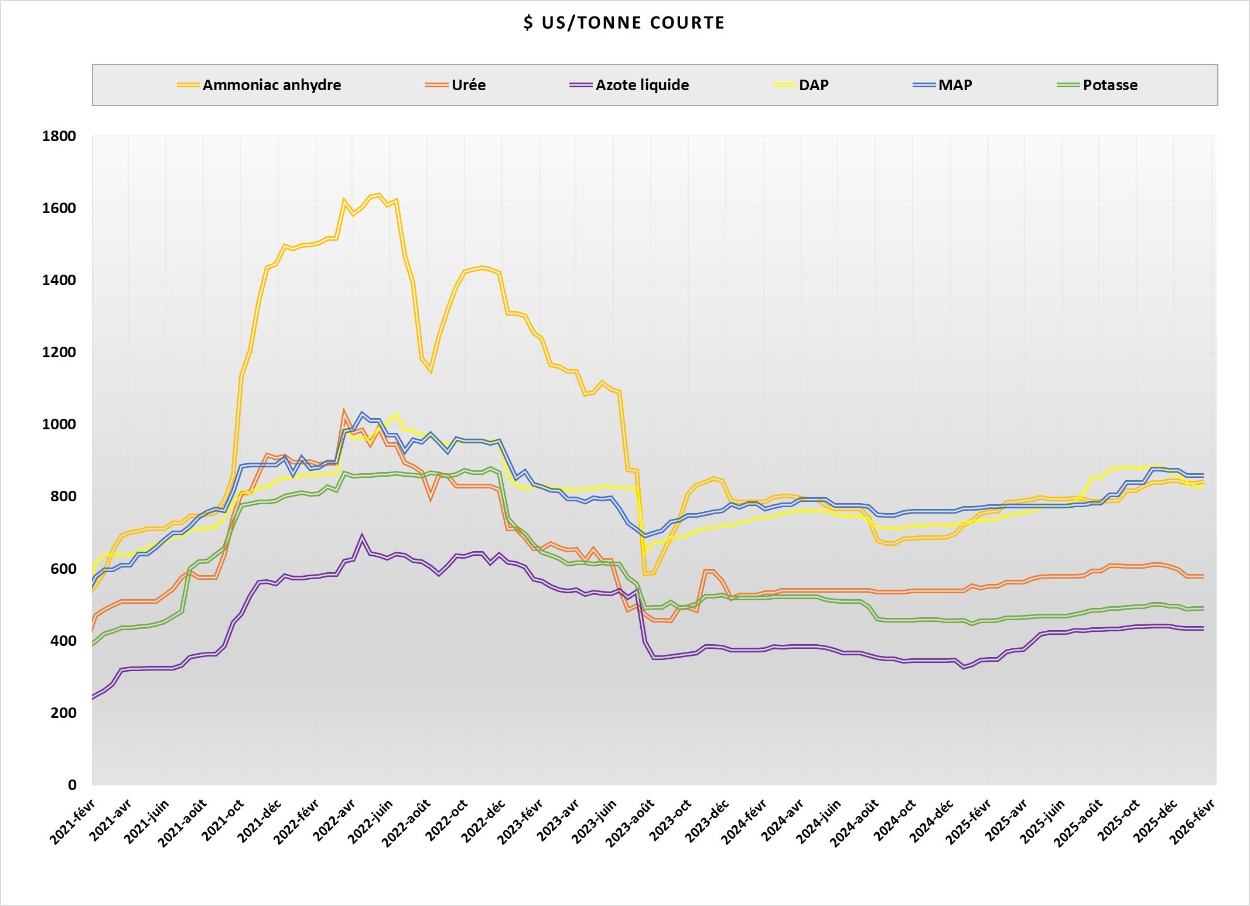
Task: Select the Azote liquide legend entry
Action: click(x=642, y=85)
